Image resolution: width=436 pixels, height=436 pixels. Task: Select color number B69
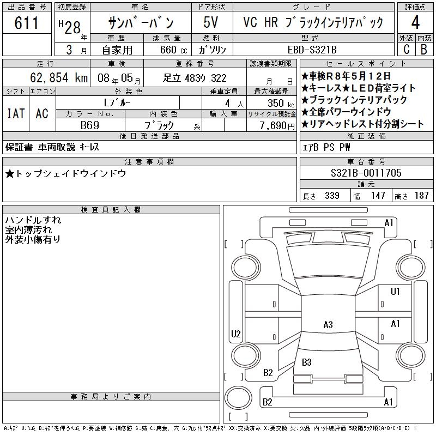(89, 125)
